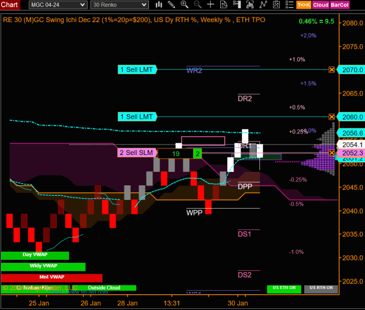Click the -0.5% level label
365x310 pixels.
pos(296,204)
